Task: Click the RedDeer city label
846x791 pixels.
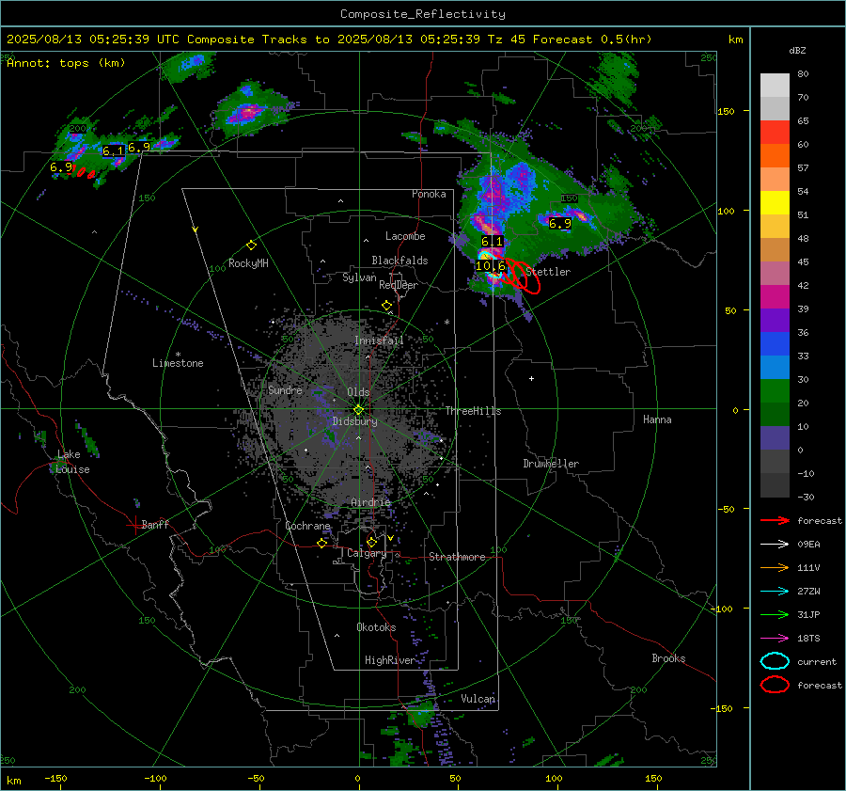Action: 399,285
